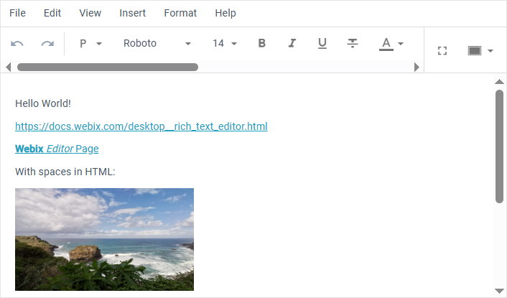Open the Format menu
Image resolution: width=507 pixels, height=298 pixels.
tap(180, 13)
